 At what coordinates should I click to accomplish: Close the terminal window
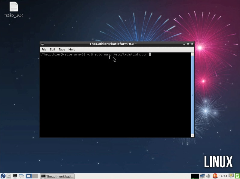pyautogui.click(x=192, y=44)
